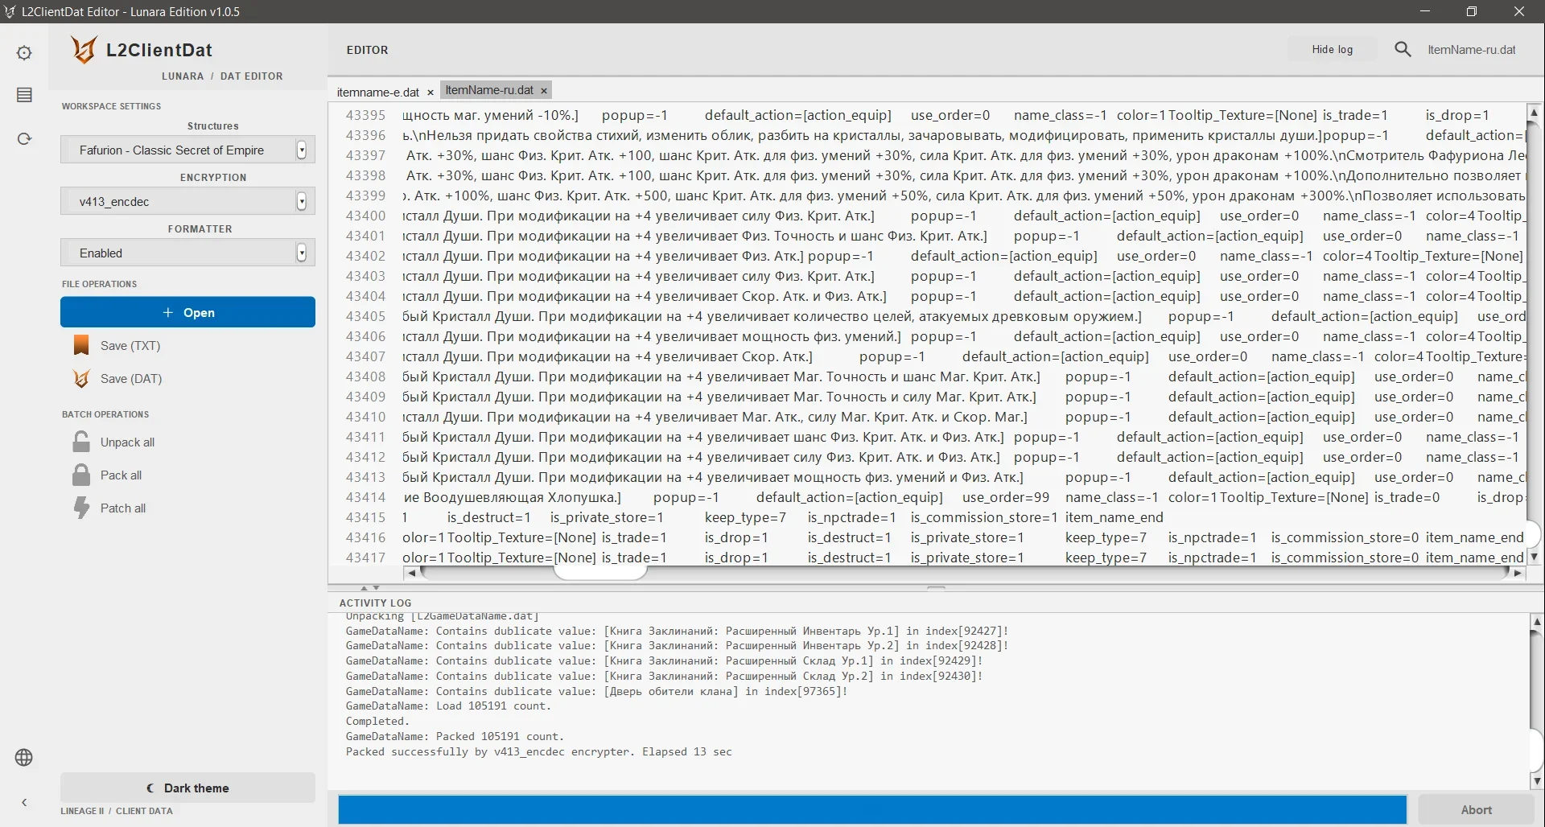This screenshot has width=1545, height=827.
Task: Click the search magnifier icon
Action: point(1403,49)
